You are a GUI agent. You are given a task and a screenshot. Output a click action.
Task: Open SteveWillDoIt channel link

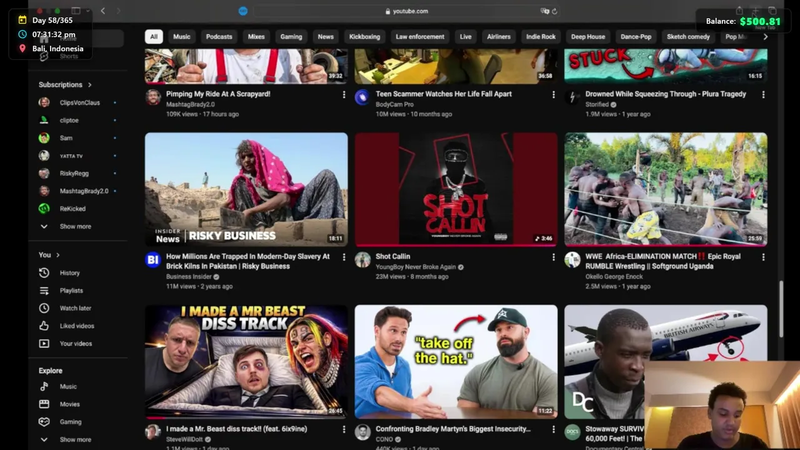184,439
